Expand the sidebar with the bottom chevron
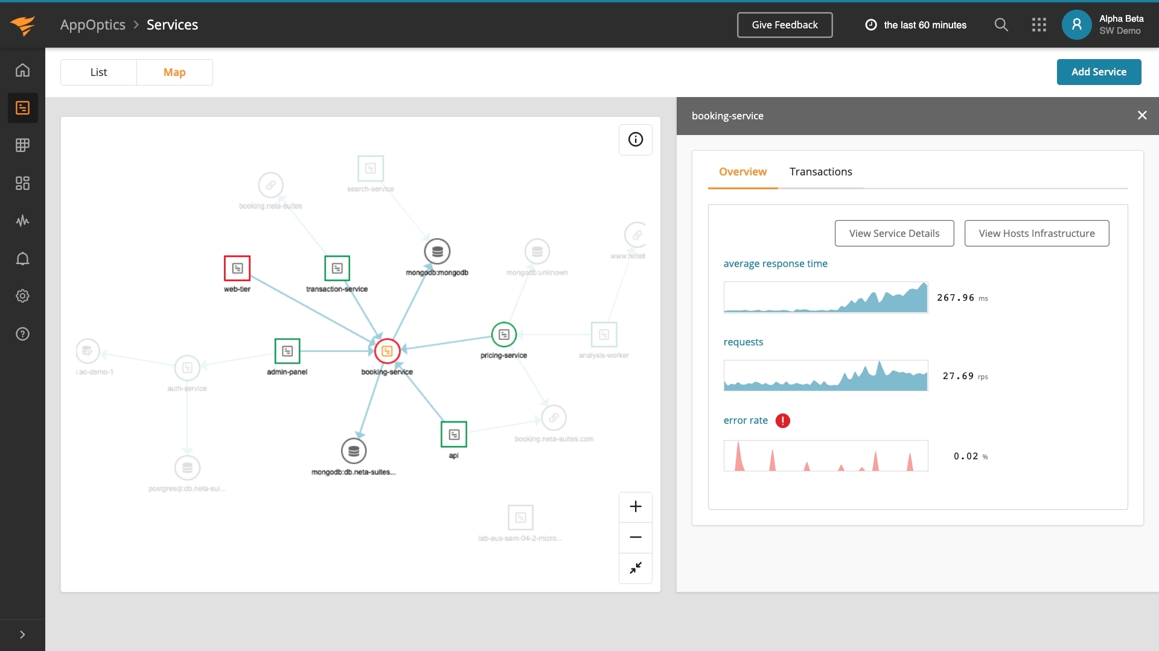The image size is (1159, 651). [22, 635]
